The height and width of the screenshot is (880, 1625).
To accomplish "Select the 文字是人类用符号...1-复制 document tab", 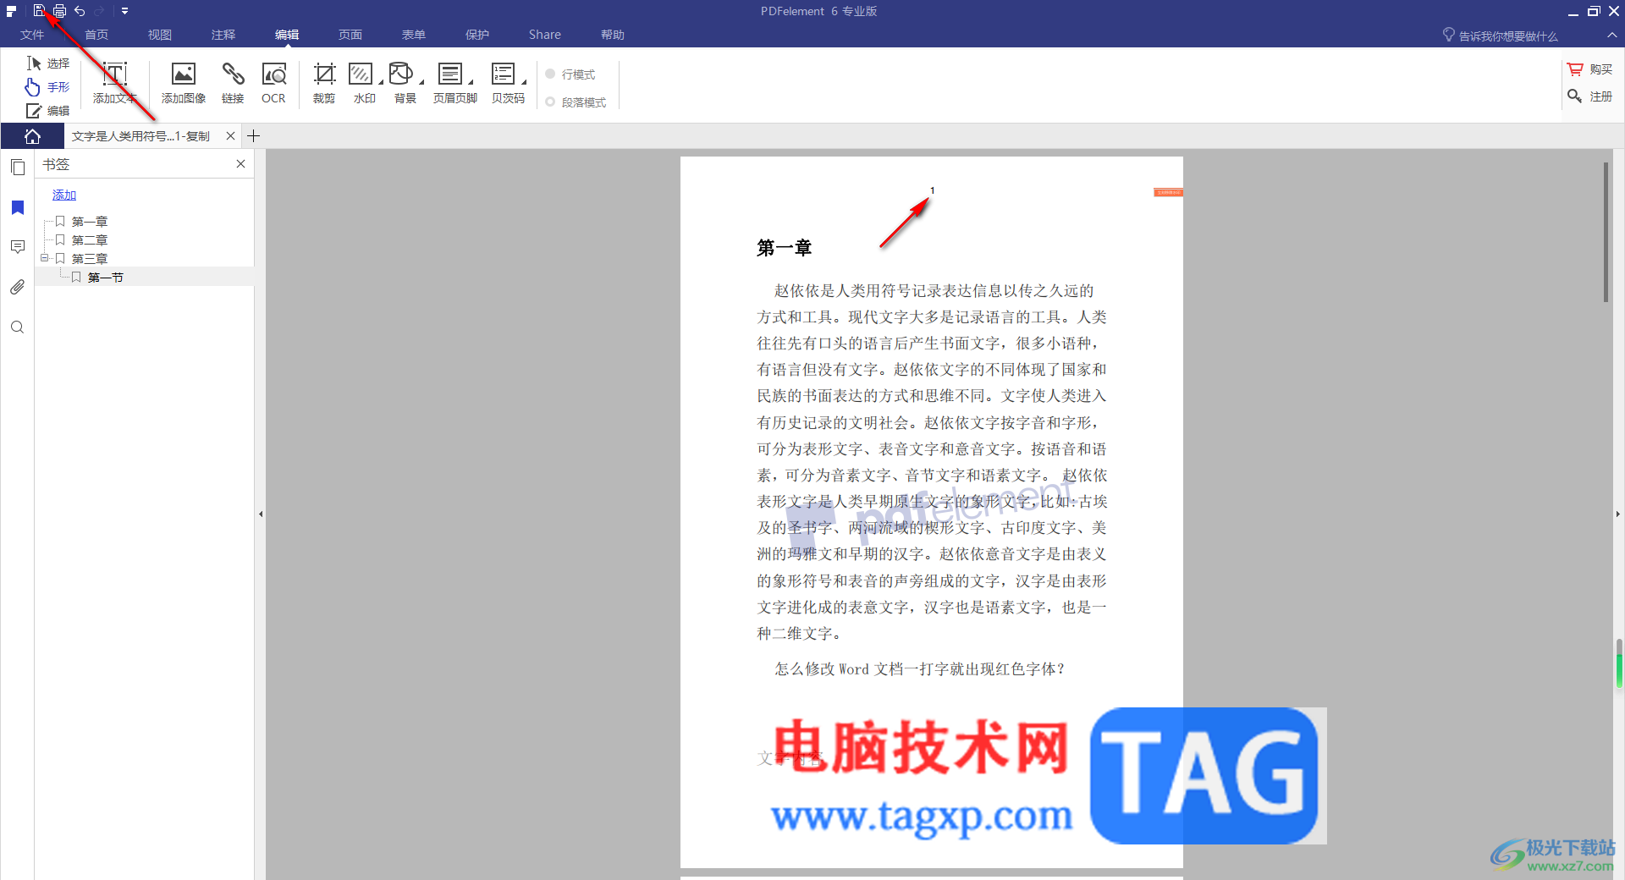I will coord(140,136).
